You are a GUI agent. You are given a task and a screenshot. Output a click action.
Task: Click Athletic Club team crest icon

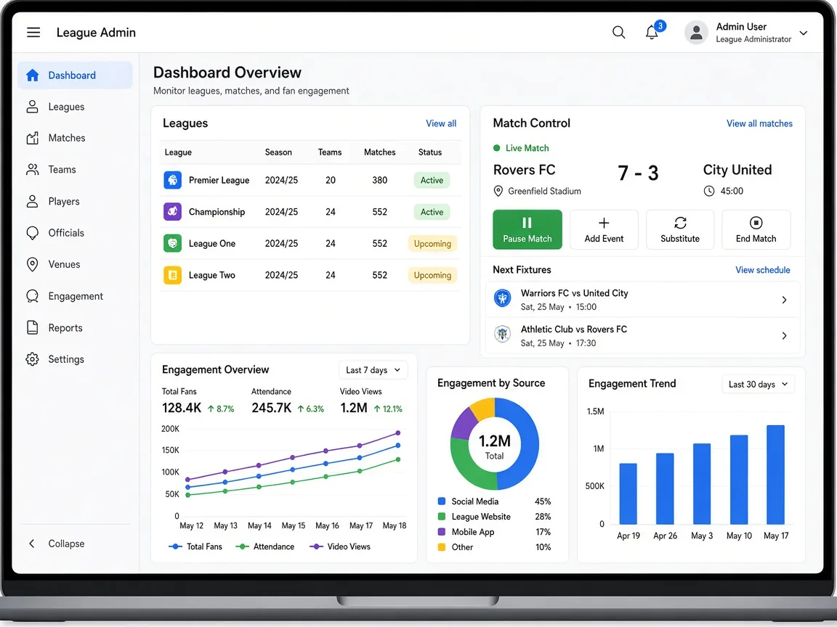click(x=502, y=335)
